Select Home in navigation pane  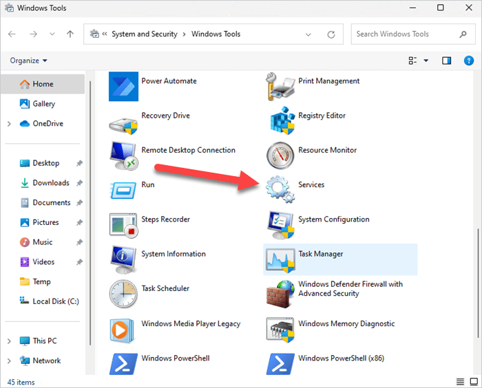tap(43, 84)
